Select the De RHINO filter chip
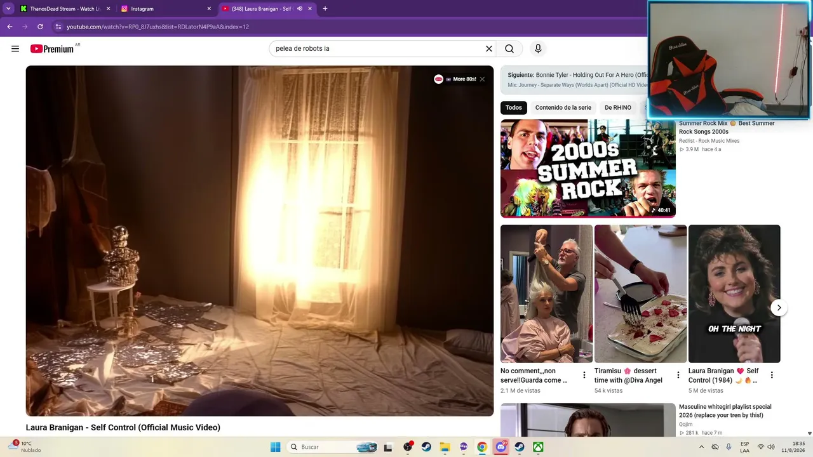The height and width of the screenshot is (457, 813). pos(618,108)
